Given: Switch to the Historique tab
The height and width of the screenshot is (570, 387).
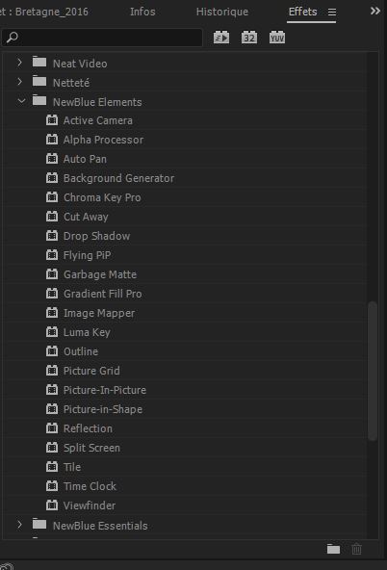Looking at the screenshot, I should (222, 12).
